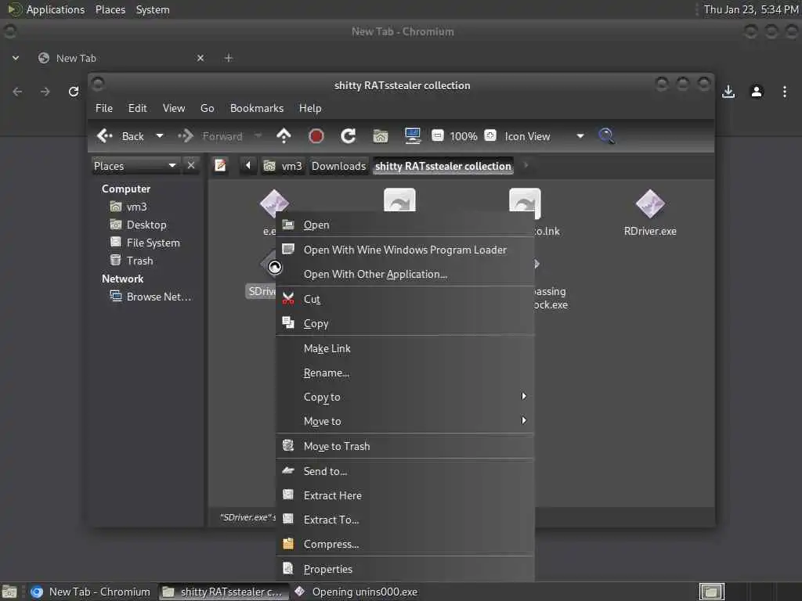Open the Places menu in top panel

pos(110,9)
